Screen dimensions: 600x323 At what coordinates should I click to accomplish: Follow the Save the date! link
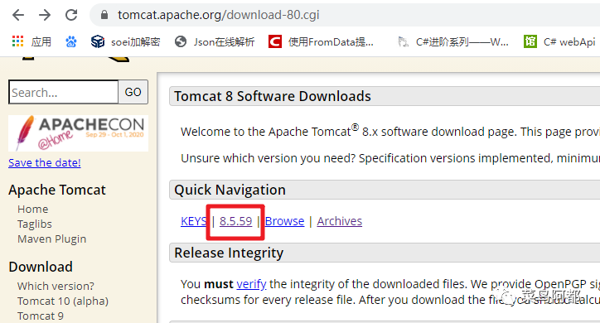(x=45, y=163)
